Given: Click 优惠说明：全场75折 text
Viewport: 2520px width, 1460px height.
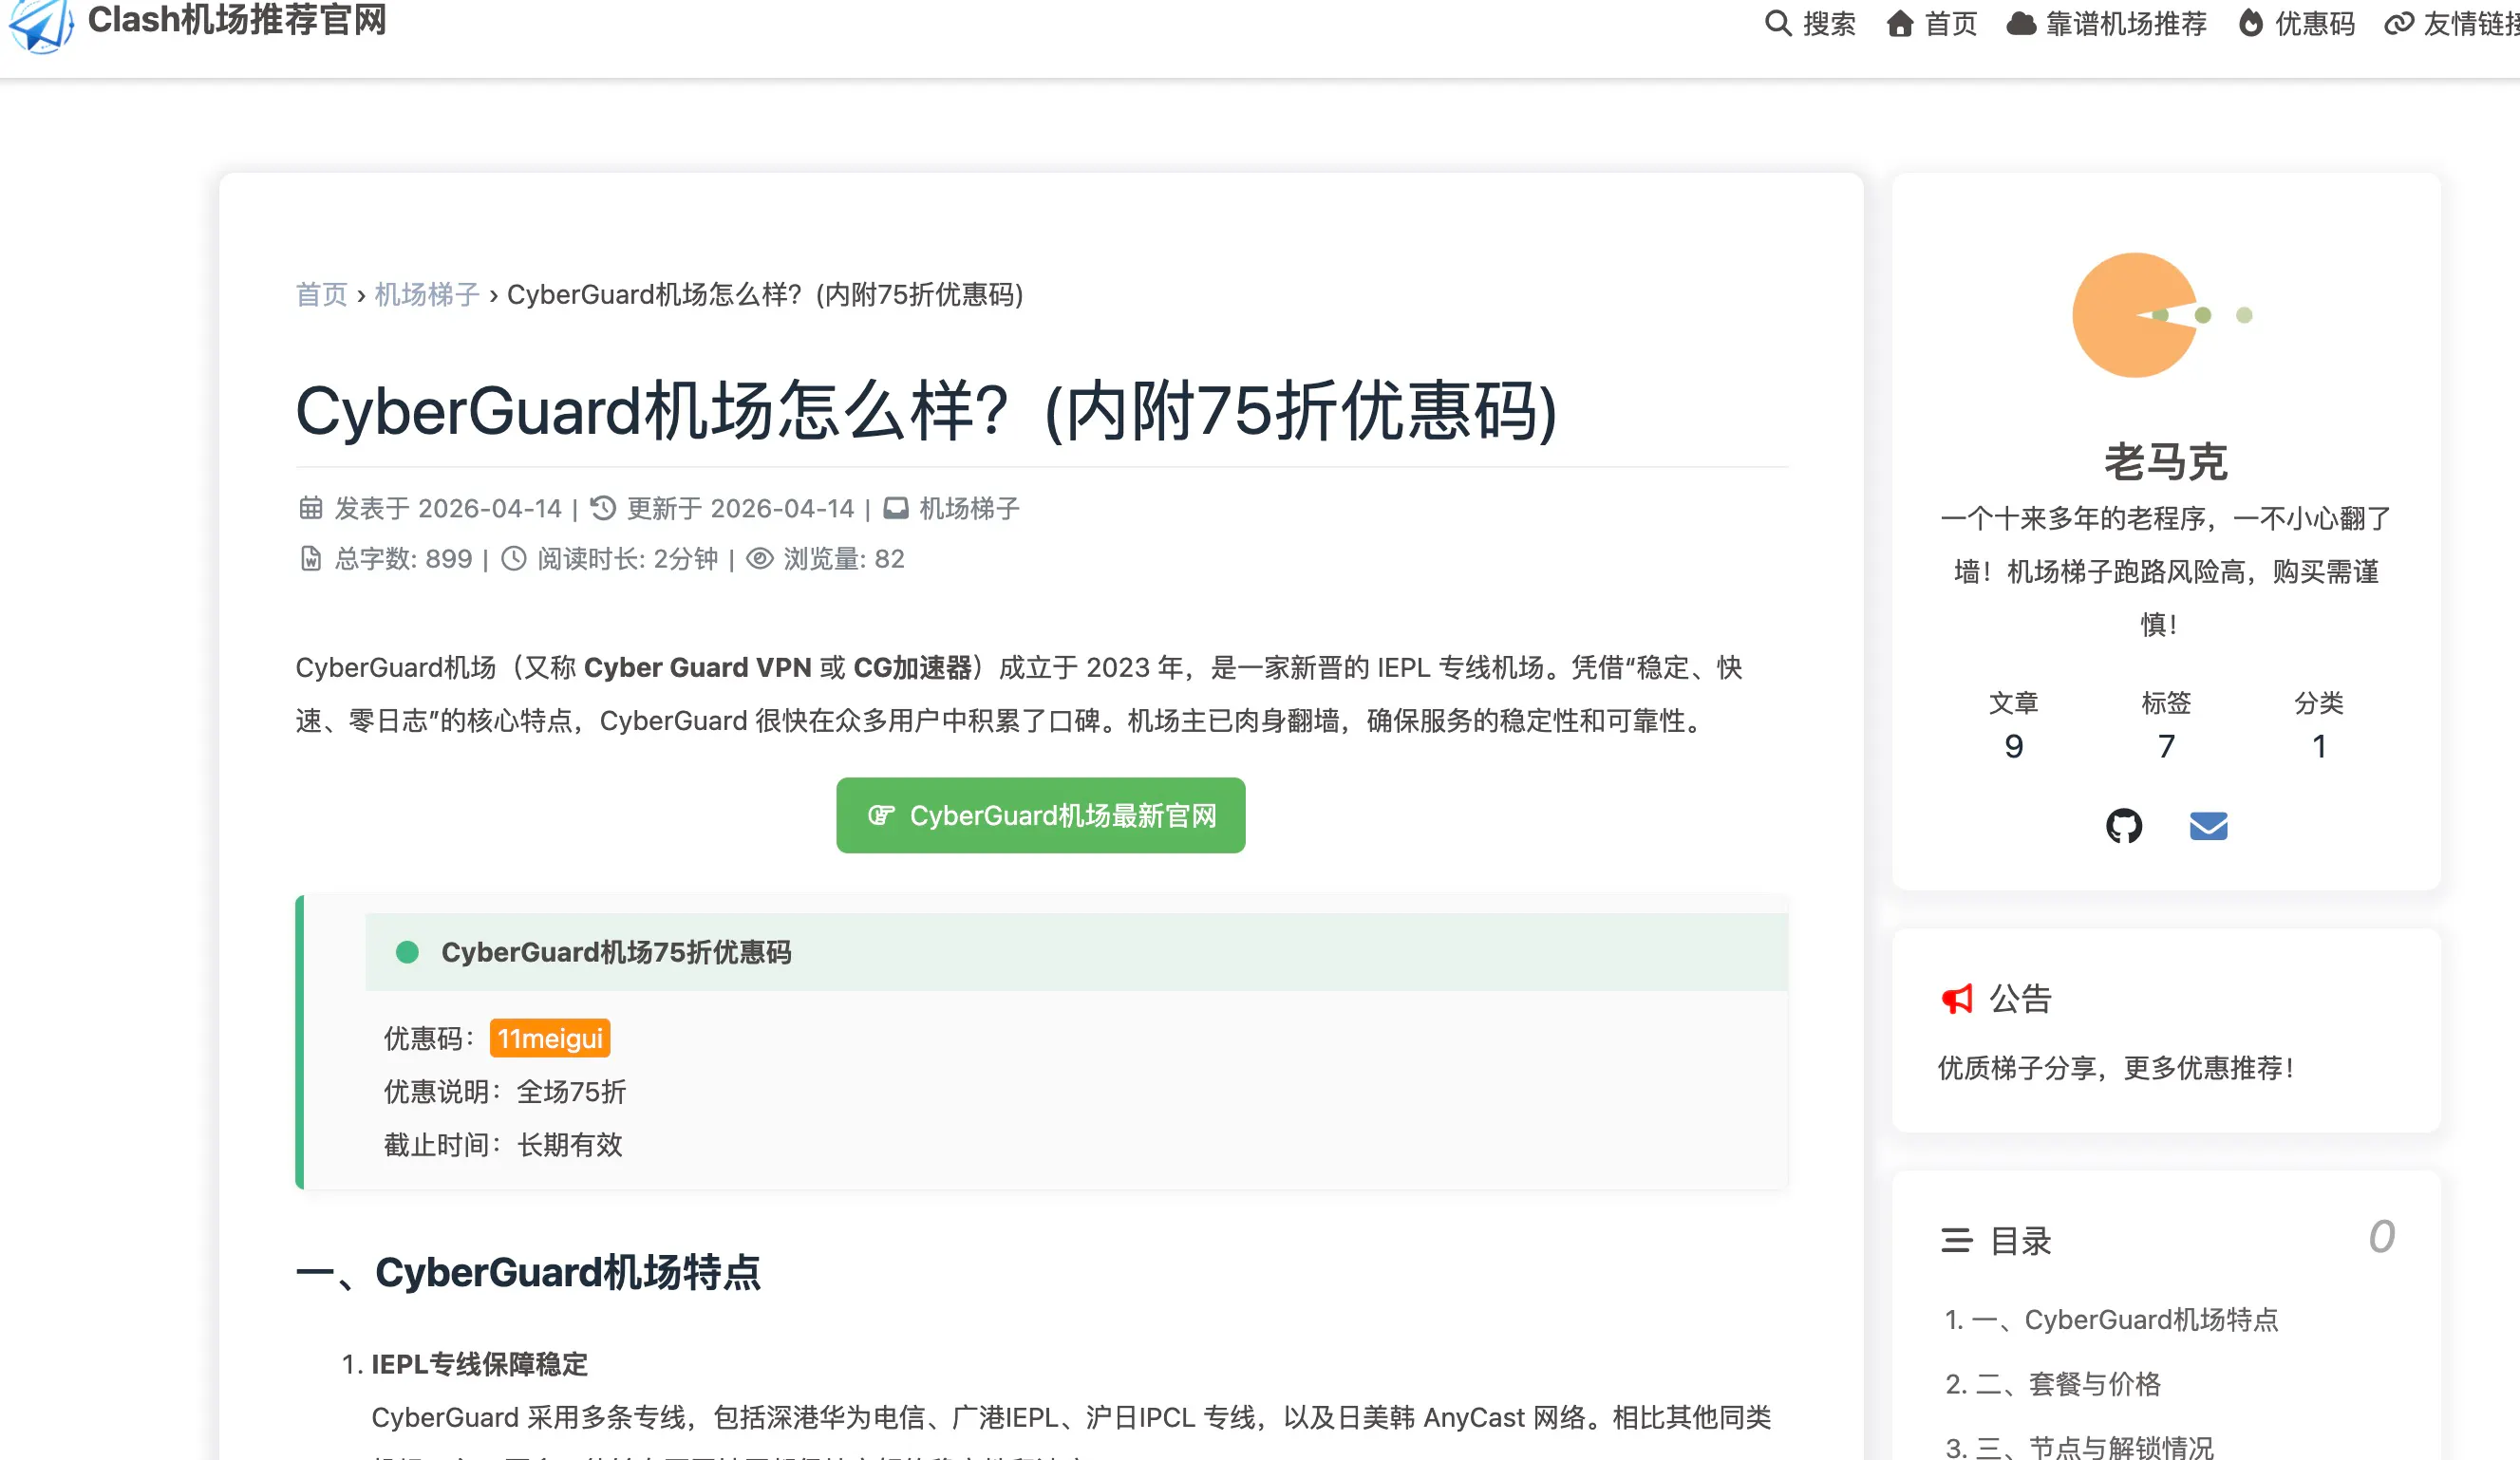Looking at the screenshot, I should [x=505, y=1091].
